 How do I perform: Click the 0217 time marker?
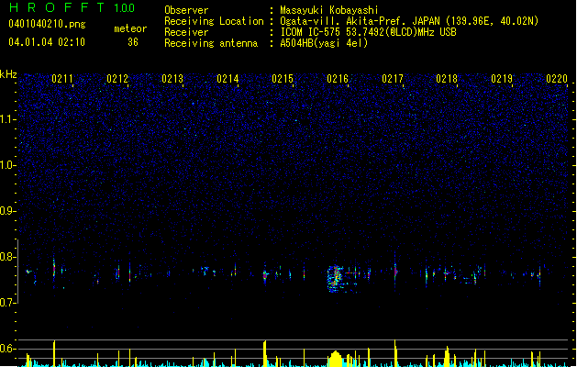[393, 78]
